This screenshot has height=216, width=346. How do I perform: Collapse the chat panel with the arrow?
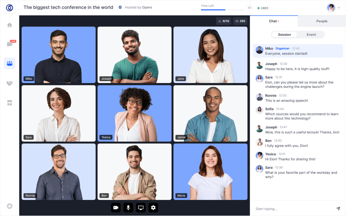(x=250, y=7)
